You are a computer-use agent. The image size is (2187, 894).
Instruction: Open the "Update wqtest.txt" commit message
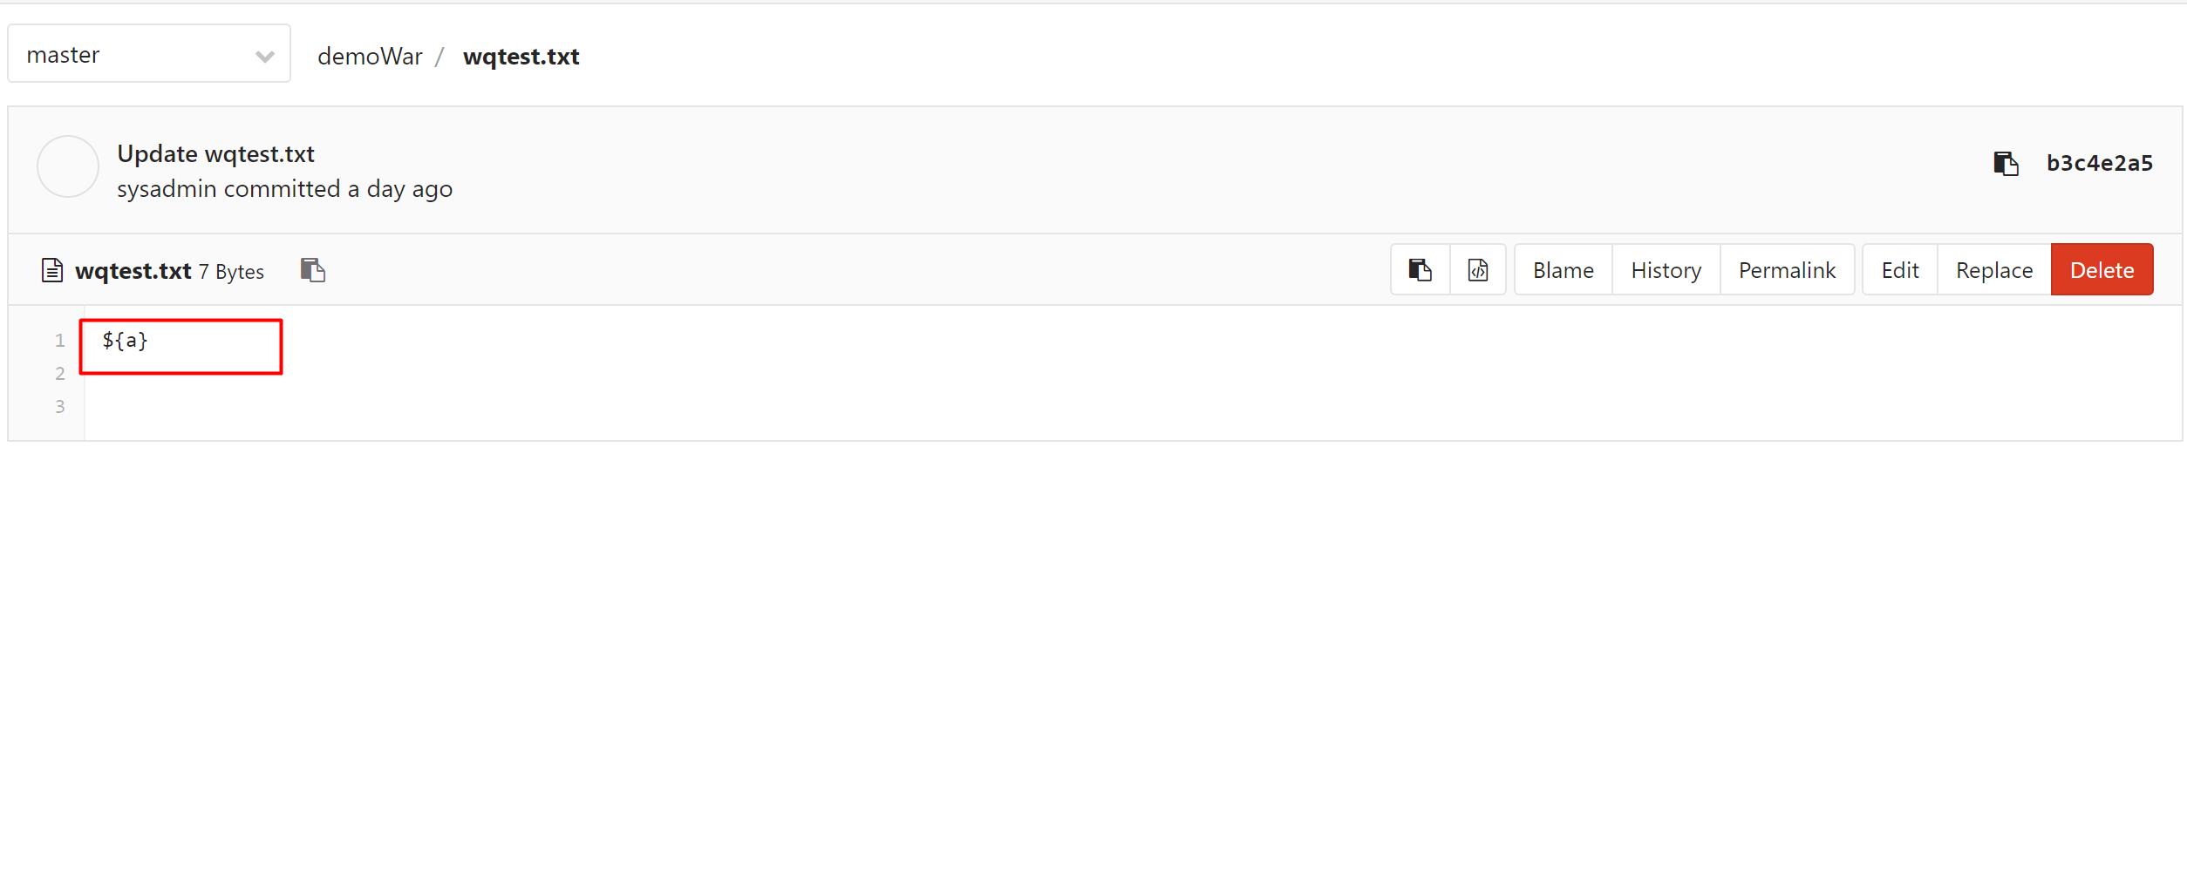click(215, 154)
